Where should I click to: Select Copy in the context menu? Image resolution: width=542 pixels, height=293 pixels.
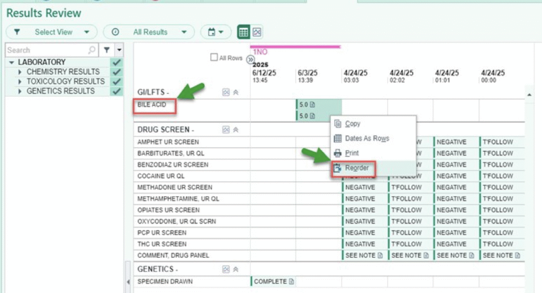click(x=352, y=124)
